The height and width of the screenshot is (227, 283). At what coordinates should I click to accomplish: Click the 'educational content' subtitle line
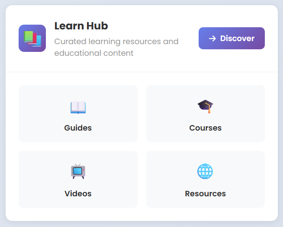pyautogui.click(x=94, y=53)
